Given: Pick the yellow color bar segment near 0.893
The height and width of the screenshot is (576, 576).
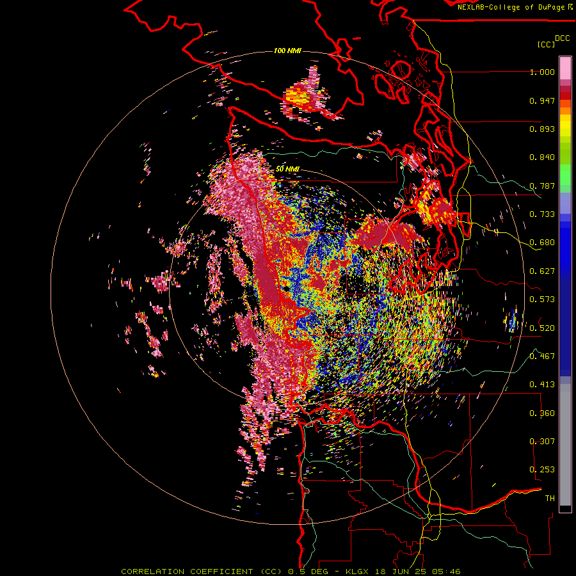Looking at the screenshot, I should pyautogui.click(x=565, y=125).
